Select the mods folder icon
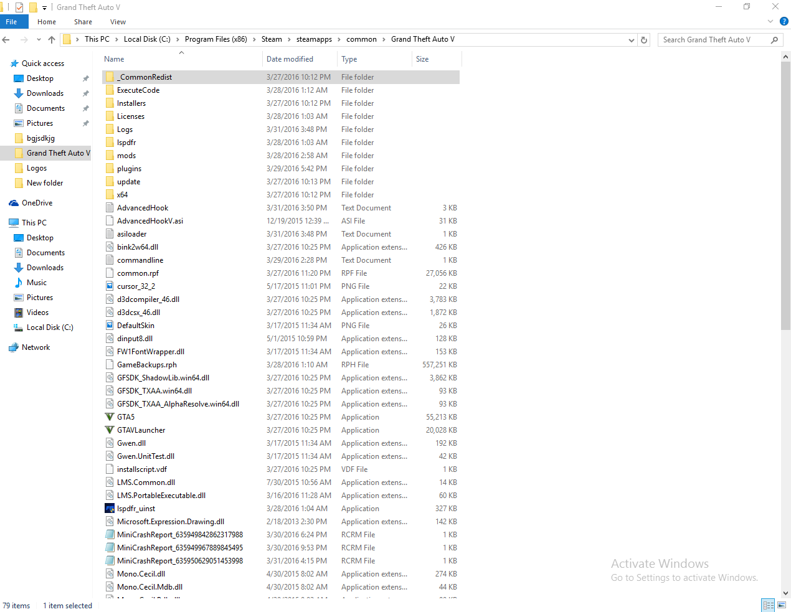Image resolution: width=791 pixels, height=612 pixels. click(x=110, y=156)
